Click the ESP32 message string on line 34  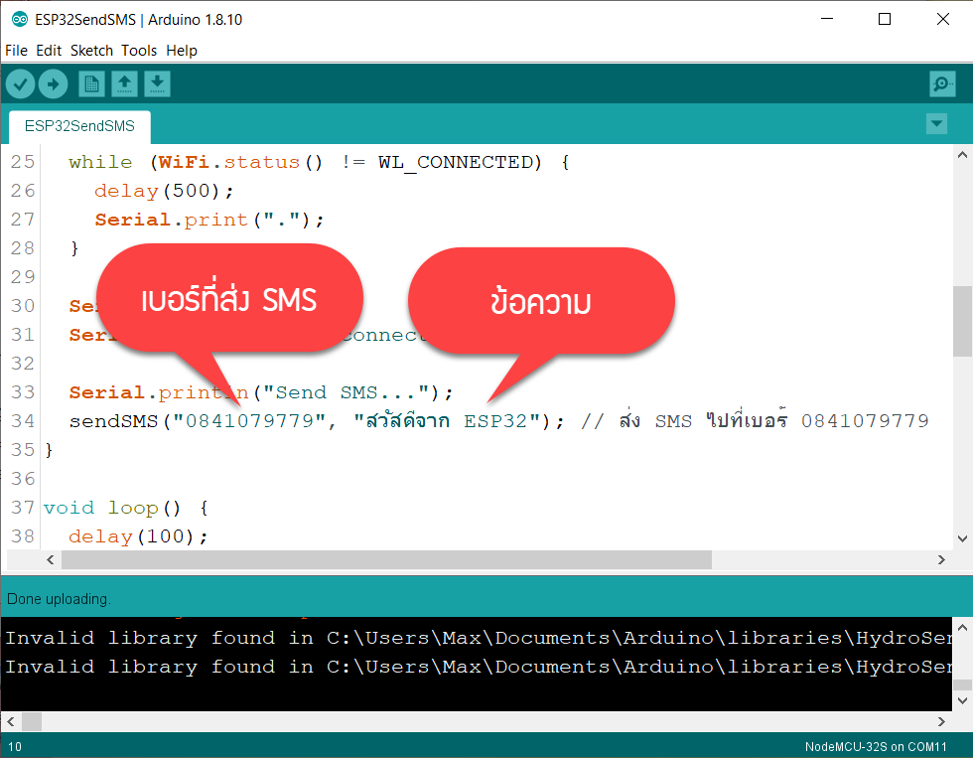coord(449,421)
